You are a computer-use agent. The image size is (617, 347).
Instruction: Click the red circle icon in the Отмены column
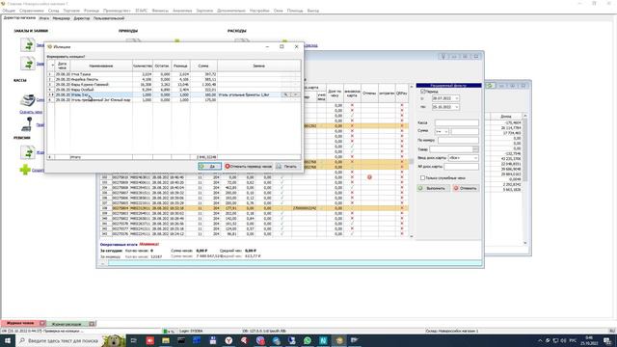(x=369, y=177)
